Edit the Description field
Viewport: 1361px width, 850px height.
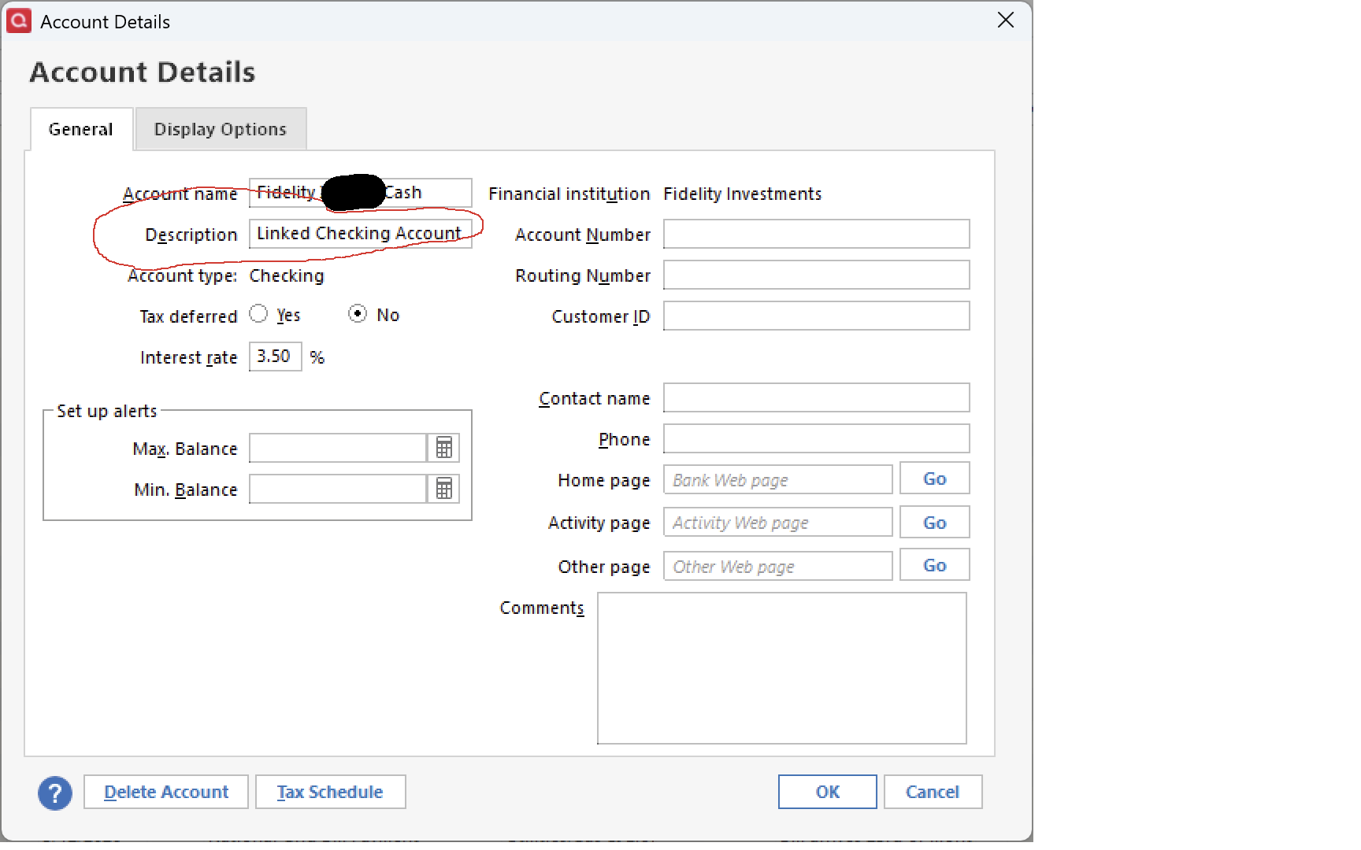pos(361,234)
